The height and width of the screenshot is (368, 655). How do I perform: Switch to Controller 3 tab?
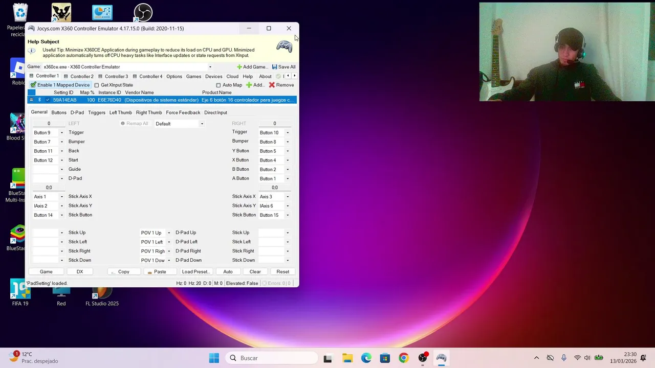[113, 77]
